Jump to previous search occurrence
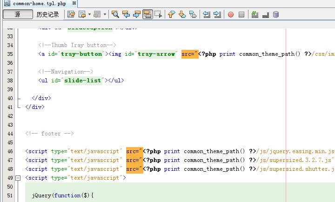This screenshot has width=335, height=202. [x=126, y=14]
